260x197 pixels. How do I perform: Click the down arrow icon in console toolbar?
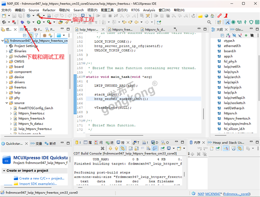tap(110, 148)
